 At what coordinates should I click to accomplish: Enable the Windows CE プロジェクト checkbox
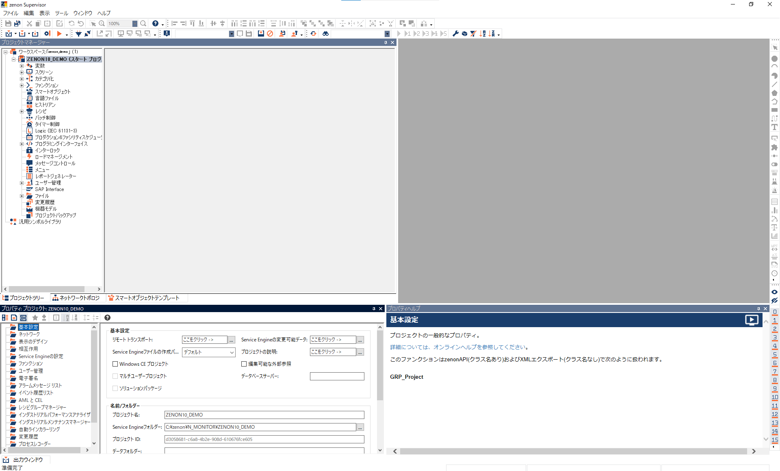pyautogui.click(x=115, y=364)
